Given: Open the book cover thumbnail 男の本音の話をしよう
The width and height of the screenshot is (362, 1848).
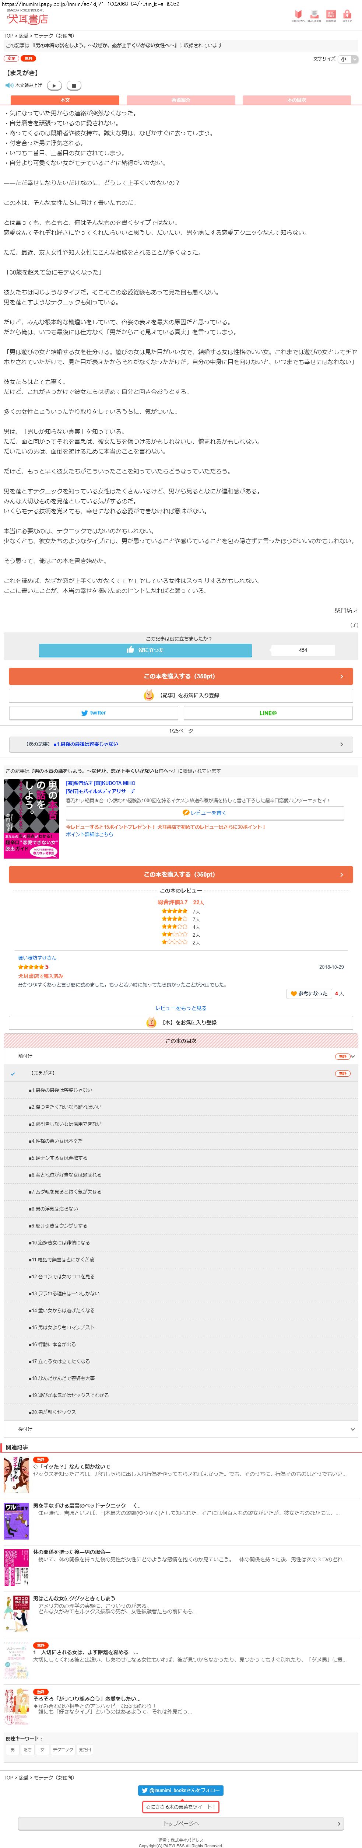Looking at the screenshot, I should pos(32,819).
